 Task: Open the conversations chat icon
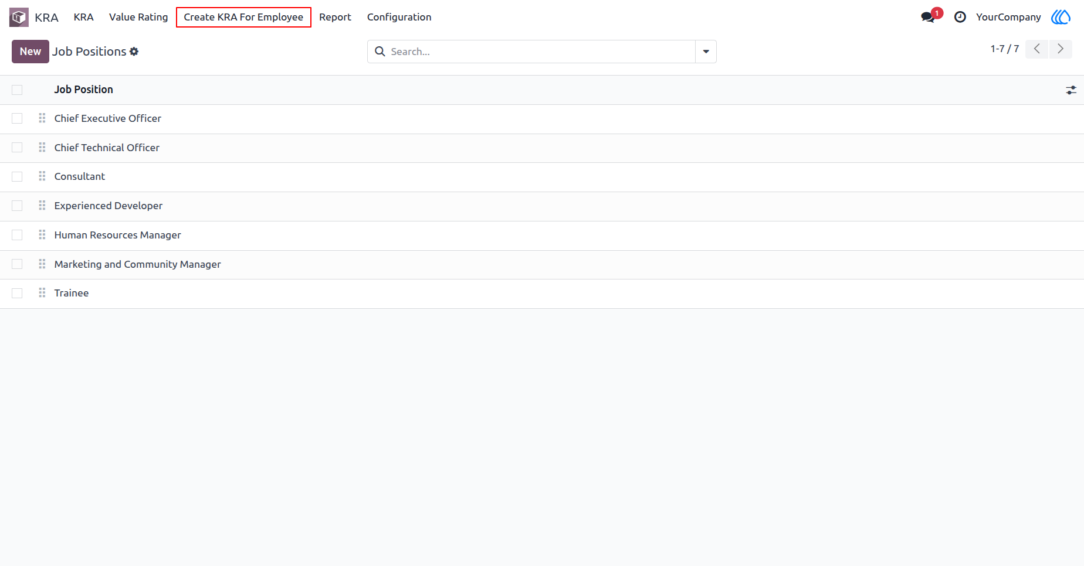click(928, 17)
